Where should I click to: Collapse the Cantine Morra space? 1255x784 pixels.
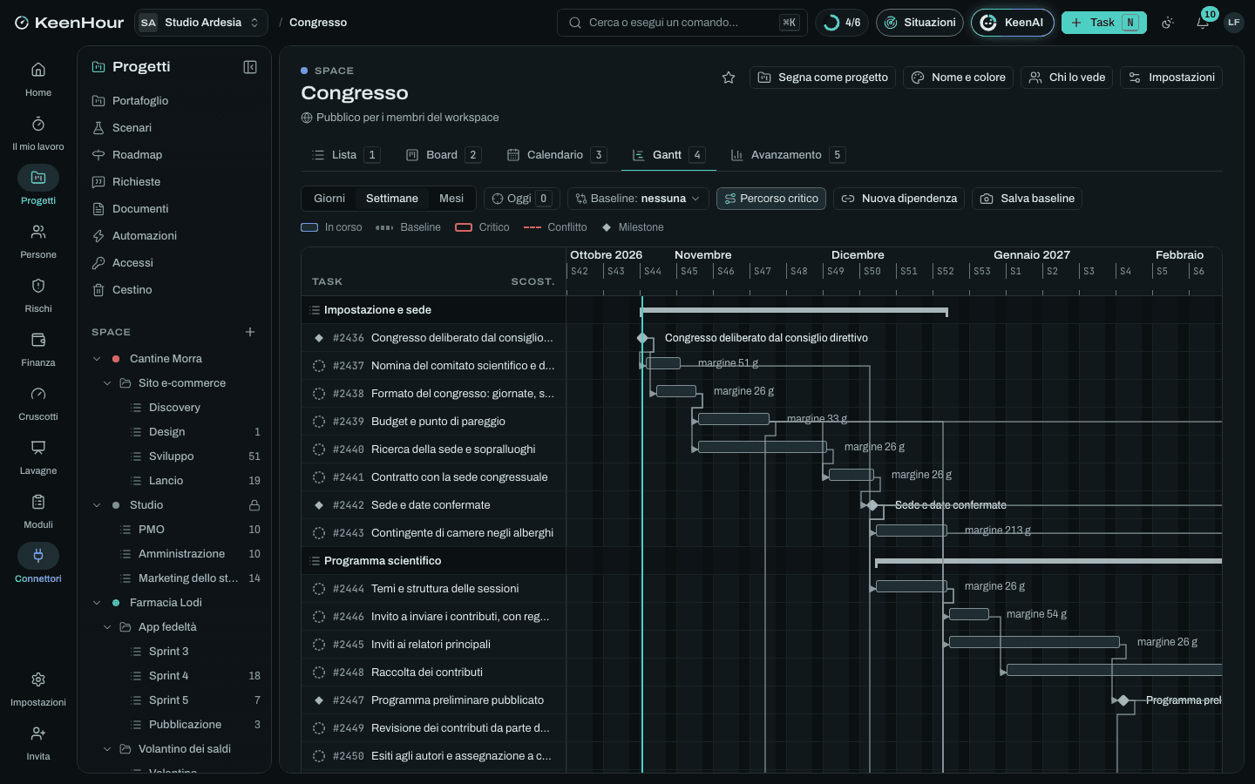click(97, 359)
